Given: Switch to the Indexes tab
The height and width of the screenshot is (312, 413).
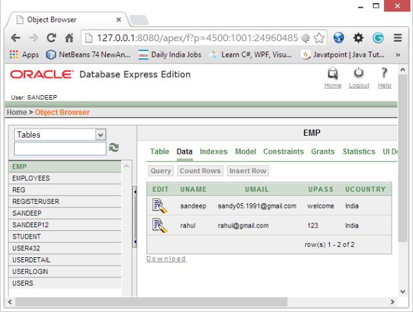Looking at the screenshot, I should point(214,152).
